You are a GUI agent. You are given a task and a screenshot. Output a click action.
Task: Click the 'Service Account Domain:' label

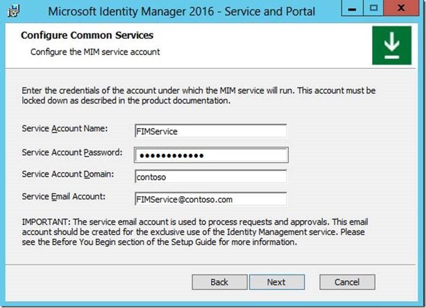(68, 174)
